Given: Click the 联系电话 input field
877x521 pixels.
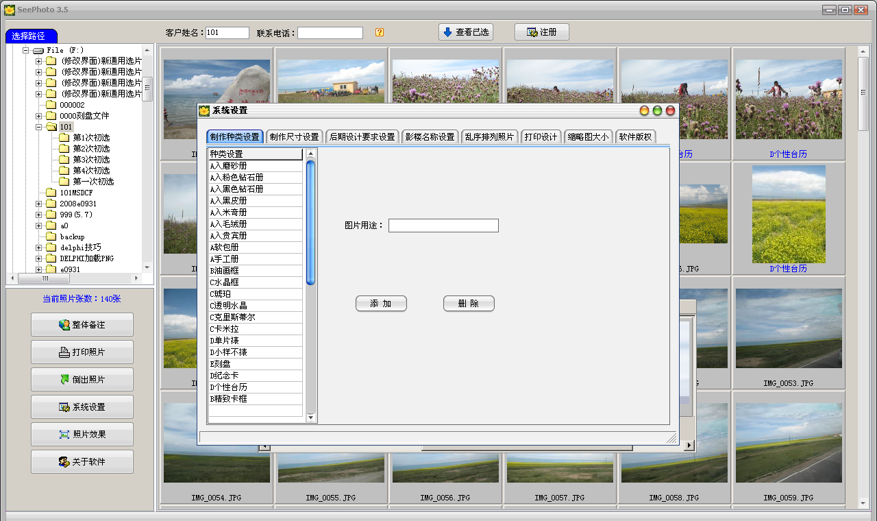Looking at the screenshot, I should 330,33.
